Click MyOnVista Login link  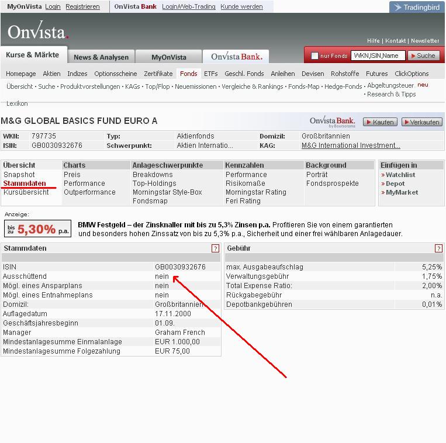coord(53,6)
